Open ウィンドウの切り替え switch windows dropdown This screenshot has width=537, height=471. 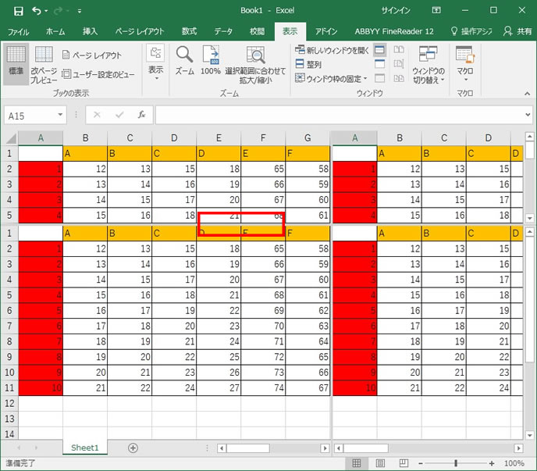[428, 65]
